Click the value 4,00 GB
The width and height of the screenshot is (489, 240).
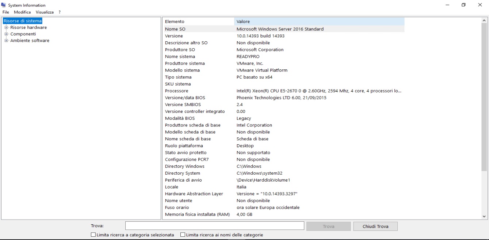(x=244, y=214)
